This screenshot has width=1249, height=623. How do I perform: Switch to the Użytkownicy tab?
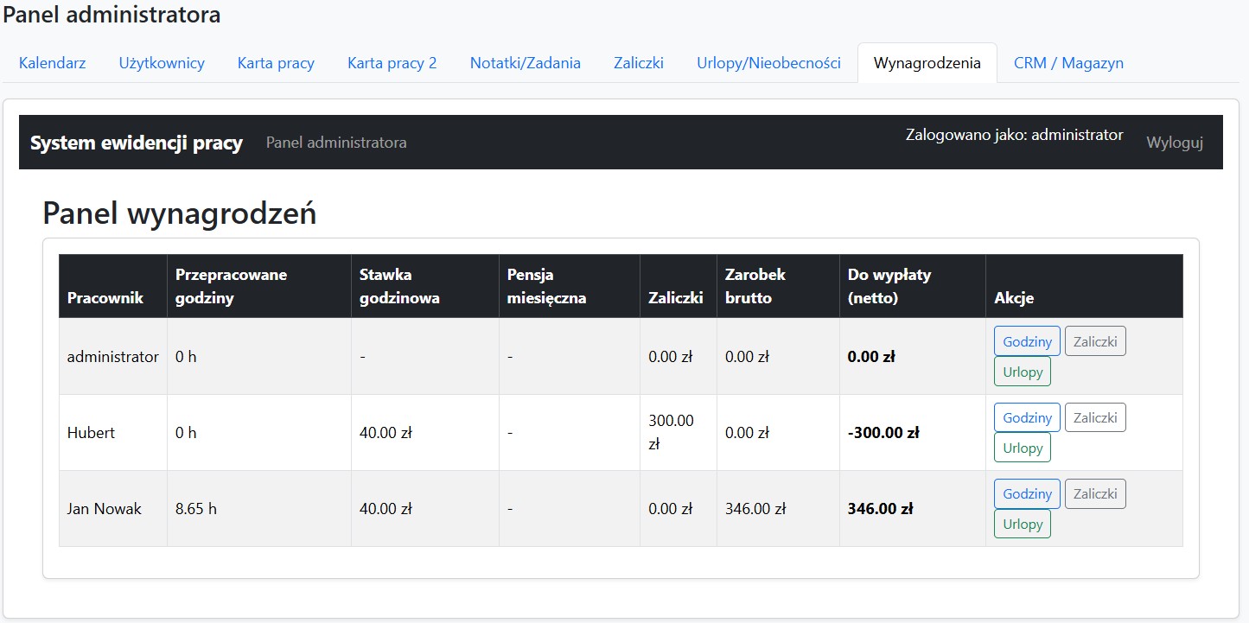(x=162, y=63)
